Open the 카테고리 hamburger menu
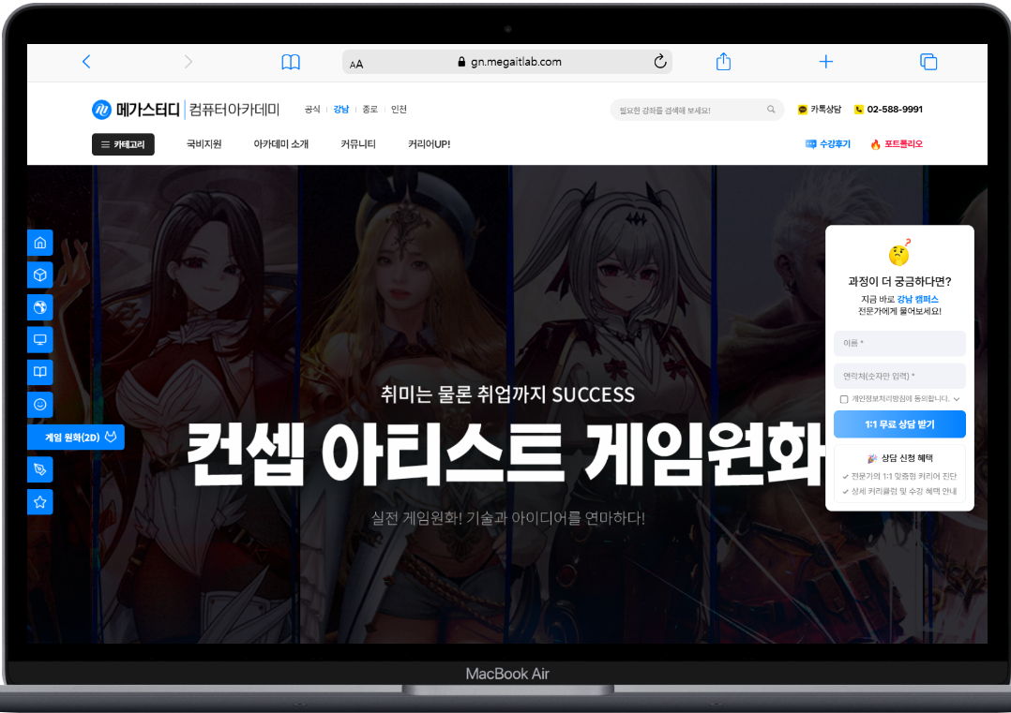Viewport: 1011px width, 713px height. click(x=123, y=144)
